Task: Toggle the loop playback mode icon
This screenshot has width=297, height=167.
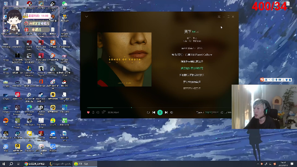Action: click(x=148, y=112)
